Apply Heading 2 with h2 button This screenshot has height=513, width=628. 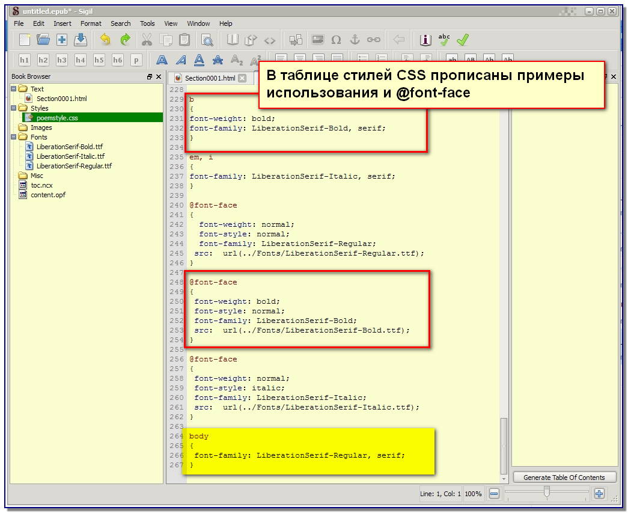tap(43, 60)
